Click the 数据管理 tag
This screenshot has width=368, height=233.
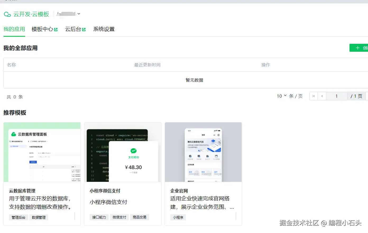(x=39, y=217)
